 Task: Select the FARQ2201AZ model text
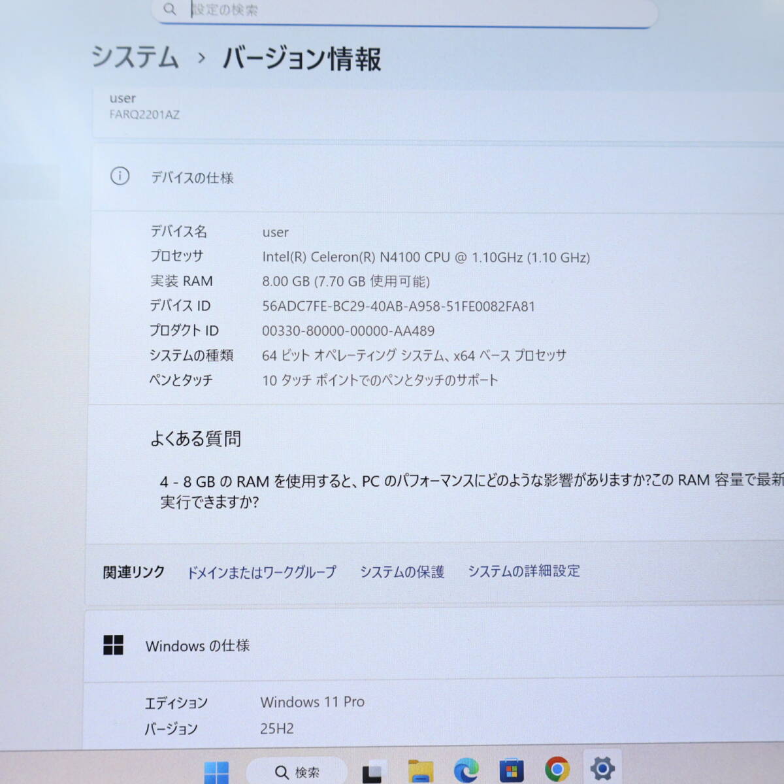tap(144, 114)
